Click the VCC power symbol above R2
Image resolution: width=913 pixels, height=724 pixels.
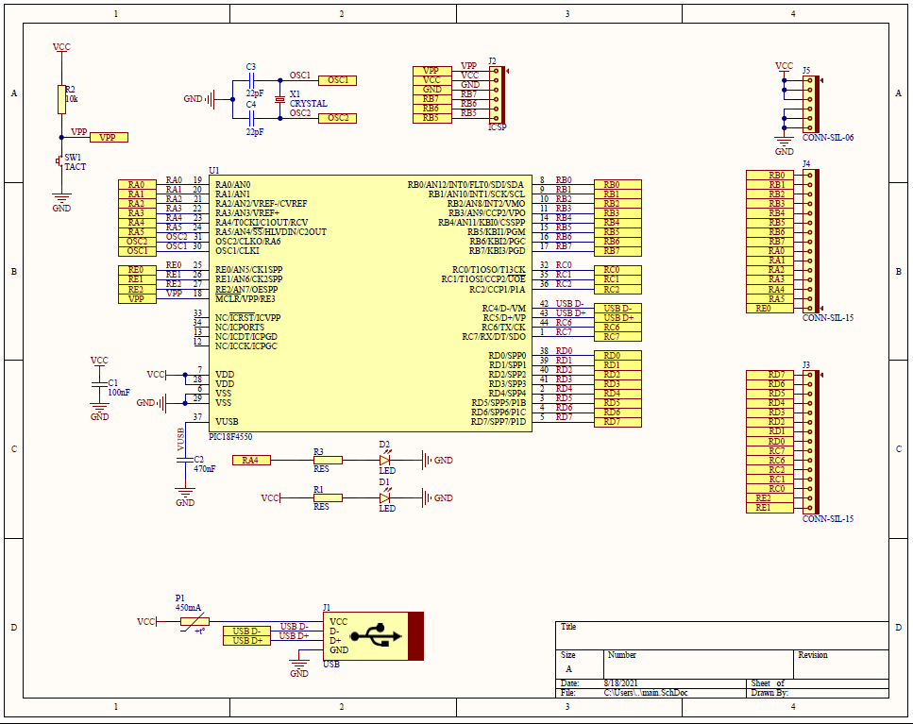pos(61,49)
